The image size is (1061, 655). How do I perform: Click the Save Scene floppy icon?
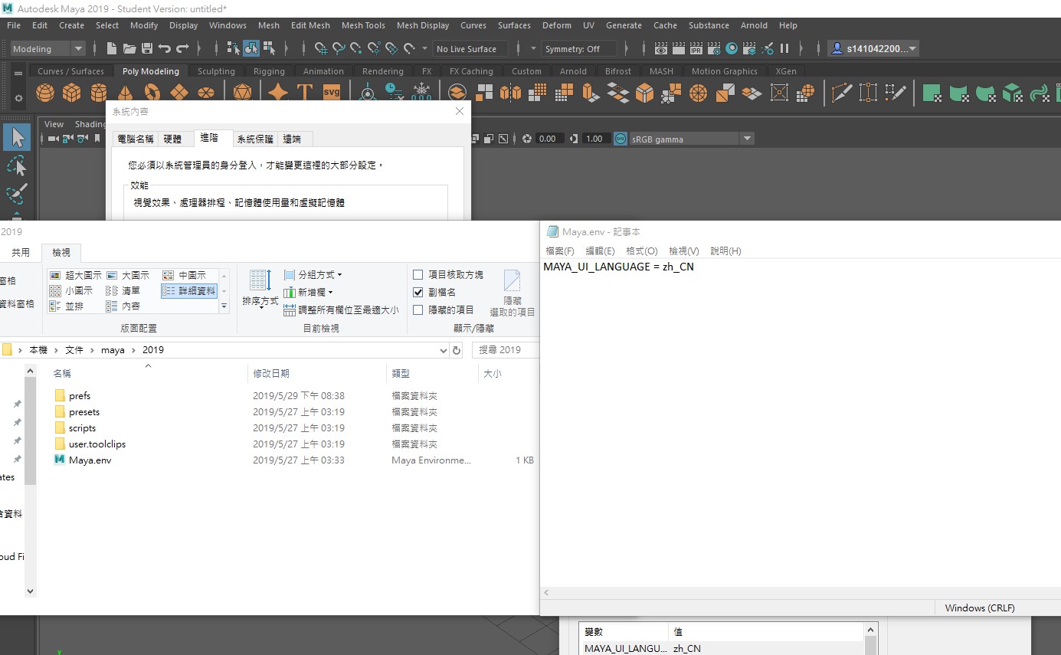(147, 48)
